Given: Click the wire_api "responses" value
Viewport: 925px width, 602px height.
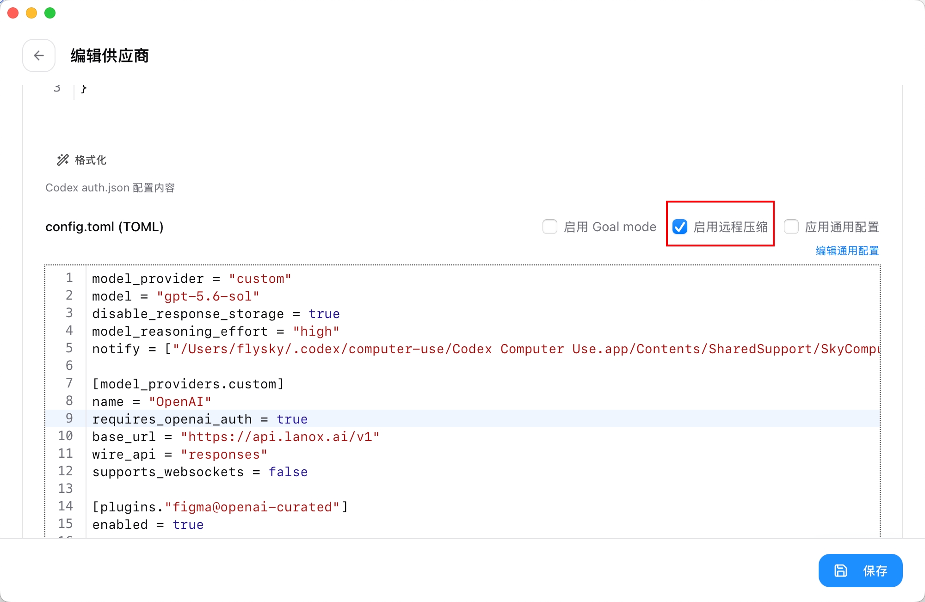Looking at the screenshot, I should (x=224, y=455).
